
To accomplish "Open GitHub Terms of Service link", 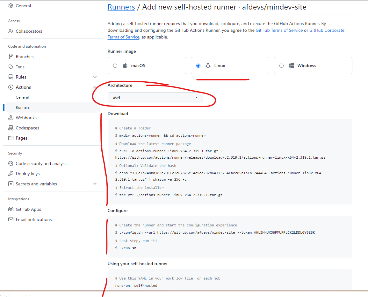I will coord(279,30).
